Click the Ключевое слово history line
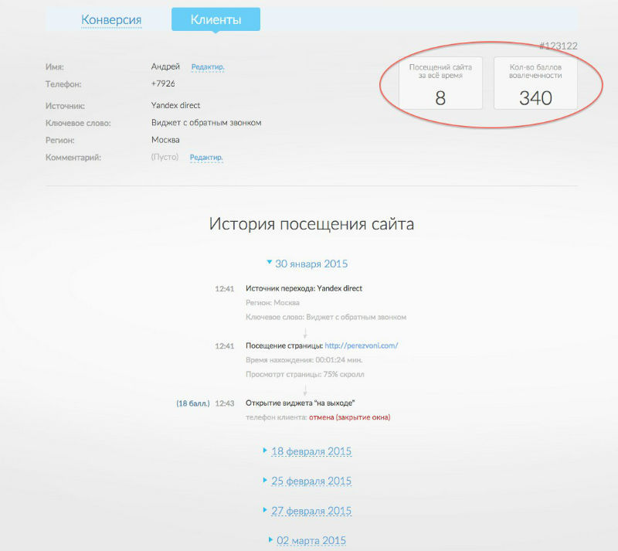 tap(326, 317)
